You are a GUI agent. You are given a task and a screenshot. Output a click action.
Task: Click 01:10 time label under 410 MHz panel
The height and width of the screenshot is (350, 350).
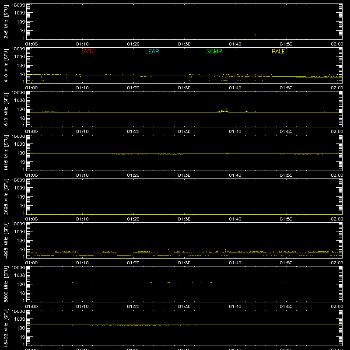click(x=82, y=88)
